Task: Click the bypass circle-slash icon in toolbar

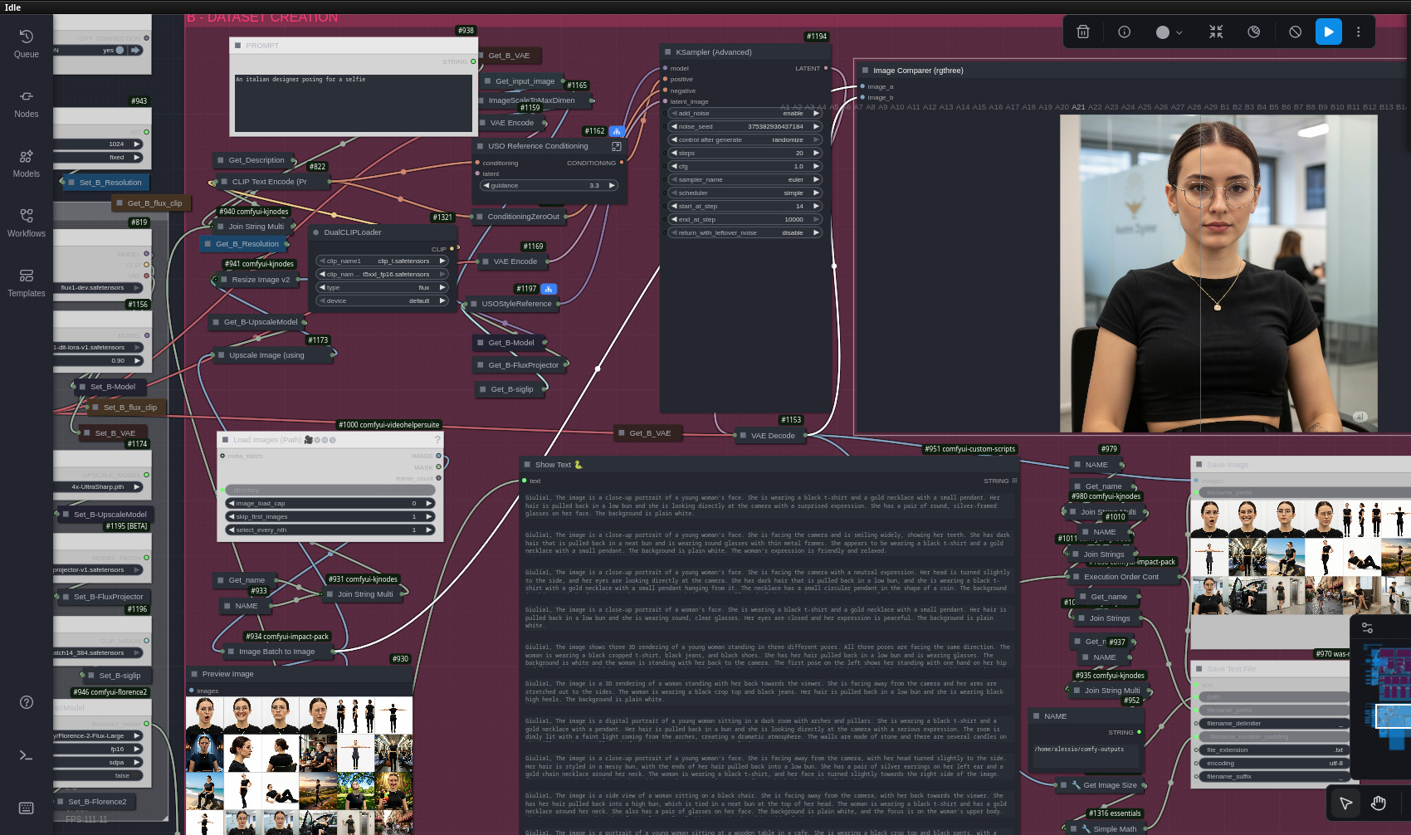Action: tap(1295, 32)
